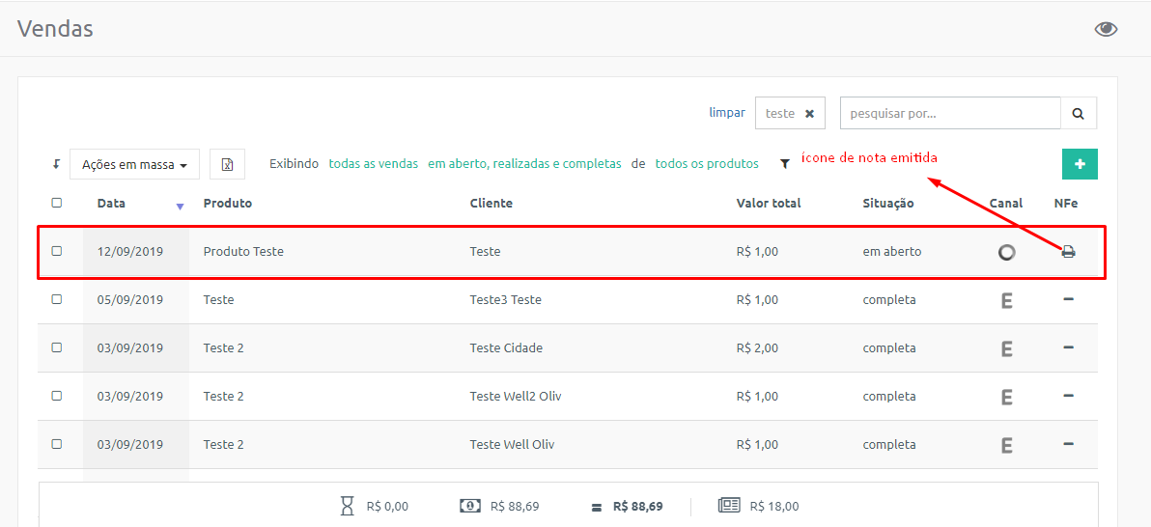The height and width of the screenshot is (527, 1151).
Task: Click the Vendas page title
Action: (55, 29)
